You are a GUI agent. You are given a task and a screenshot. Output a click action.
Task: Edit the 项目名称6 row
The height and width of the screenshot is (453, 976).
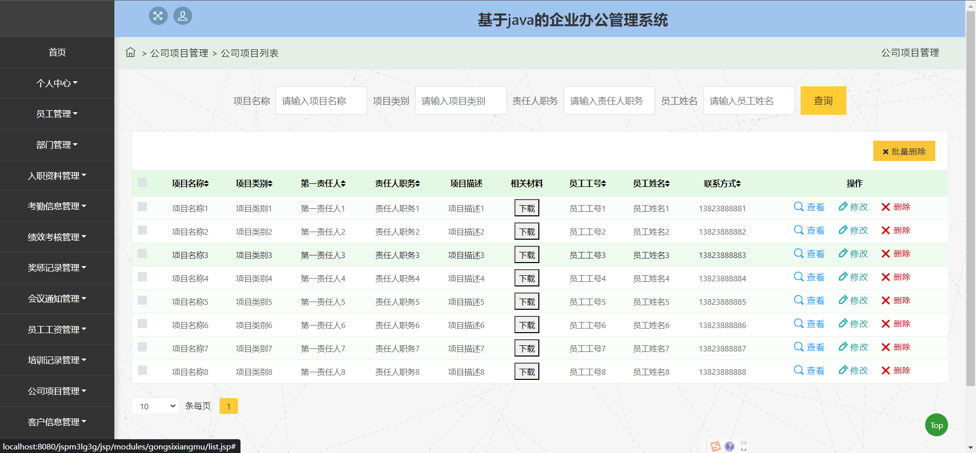tap(853, 323)
